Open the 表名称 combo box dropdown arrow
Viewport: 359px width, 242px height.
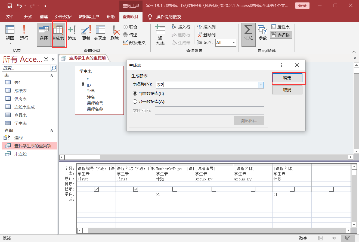261,85
